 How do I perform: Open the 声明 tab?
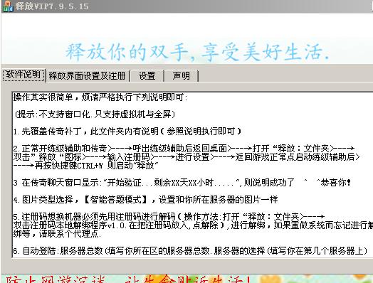(x=182, y=76)
